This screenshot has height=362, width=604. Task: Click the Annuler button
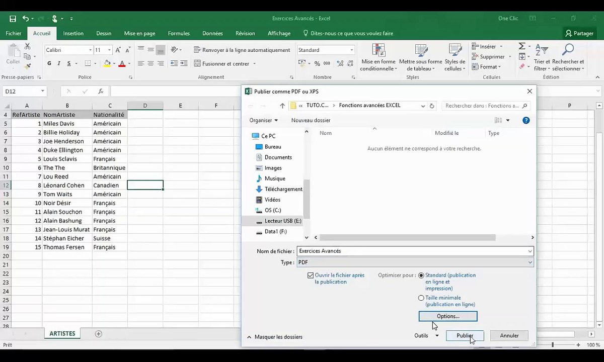coord(509,335)
